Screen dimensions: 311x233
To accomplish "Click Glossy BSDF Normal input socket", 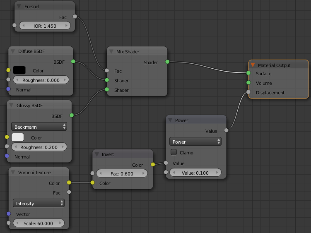I will point(7,156).
